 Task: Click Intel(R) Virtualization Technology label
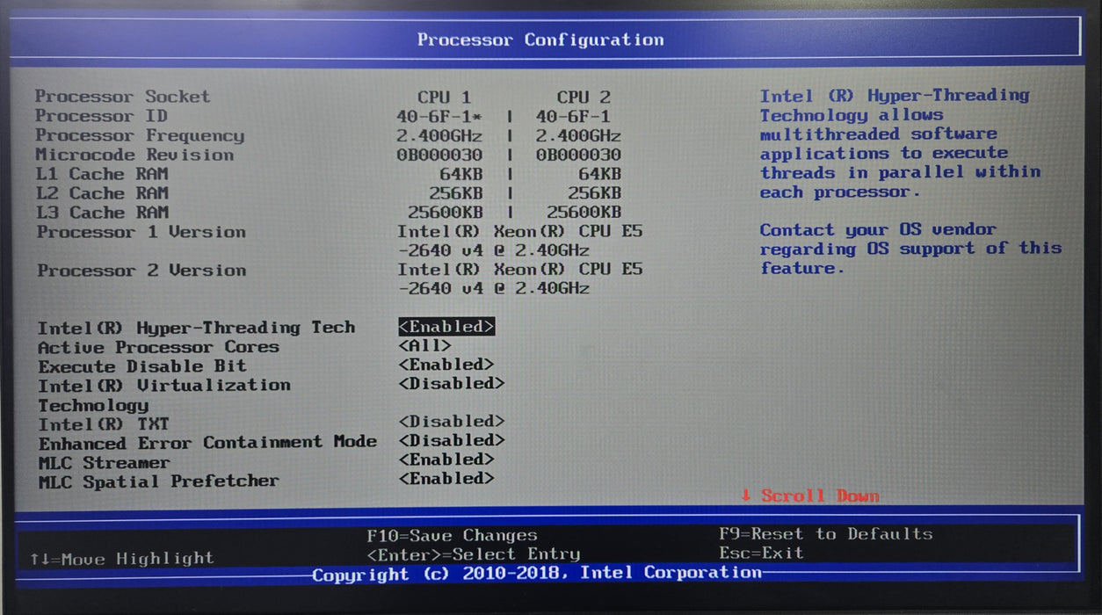(163, 395)
